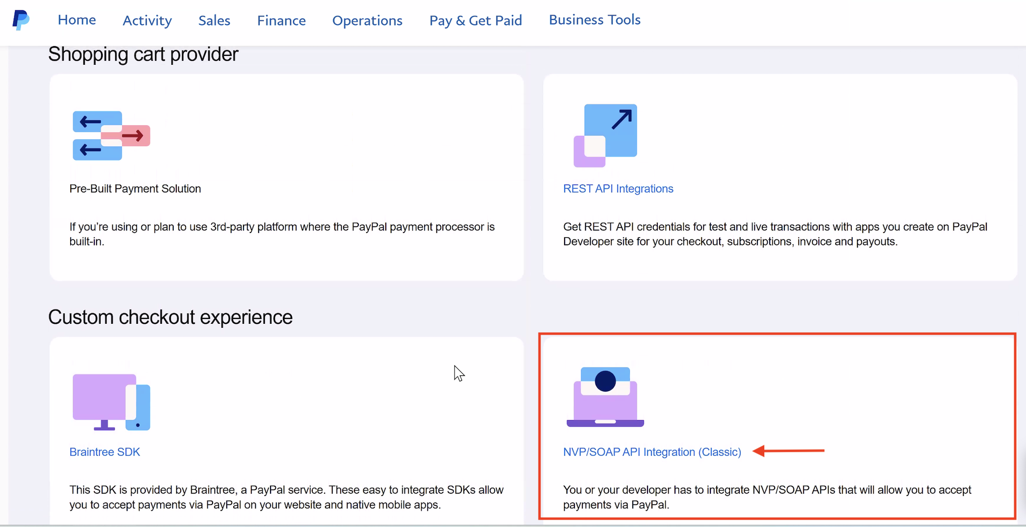Open the Home menu
Image resolution: width=1026 pixels, height=527 pixels.
click(77, 20)
